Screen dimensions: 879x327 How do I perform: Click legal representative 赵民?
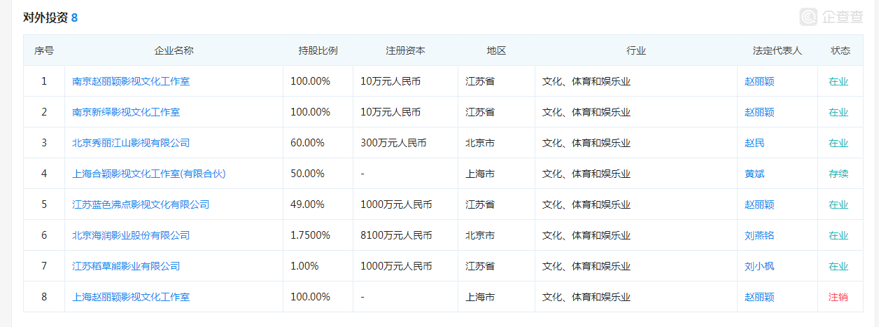(x=754, y=143)
